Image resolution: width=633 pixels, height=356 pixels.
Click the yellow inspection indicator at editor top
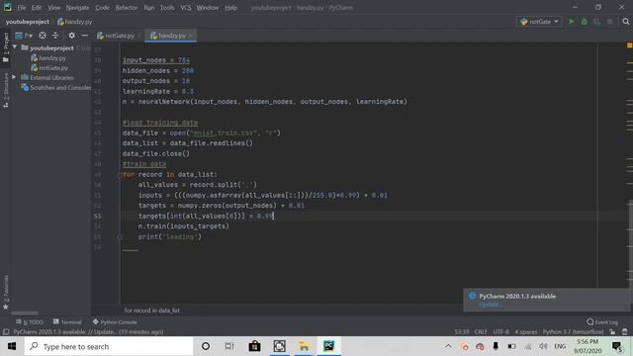[629, 45]
